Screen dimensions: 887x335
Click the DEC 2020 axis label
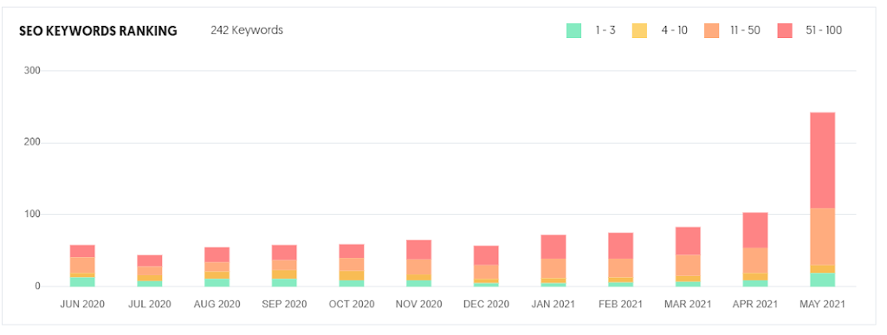click(x=486, y=304)
